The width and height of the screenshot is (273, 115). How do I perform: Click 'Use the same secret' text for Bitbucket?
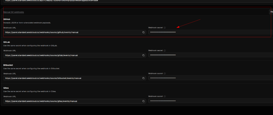coord(31,69)
